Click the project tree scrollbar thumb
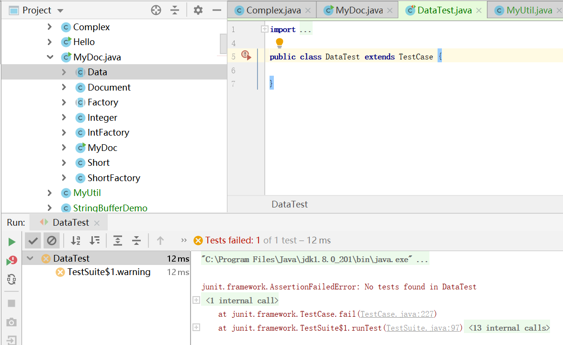Viewport: 563px width, 345px height. [223, 44]
